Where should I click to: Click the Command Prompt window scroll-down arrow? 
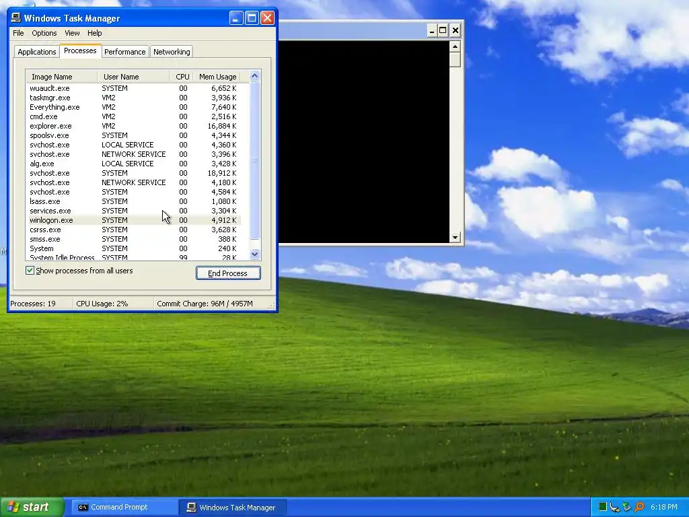tap(456, 238)
